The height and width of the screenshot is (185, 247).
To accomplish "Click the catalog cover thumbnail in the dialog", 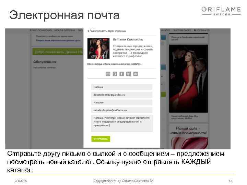I will (x=98, y=48).
